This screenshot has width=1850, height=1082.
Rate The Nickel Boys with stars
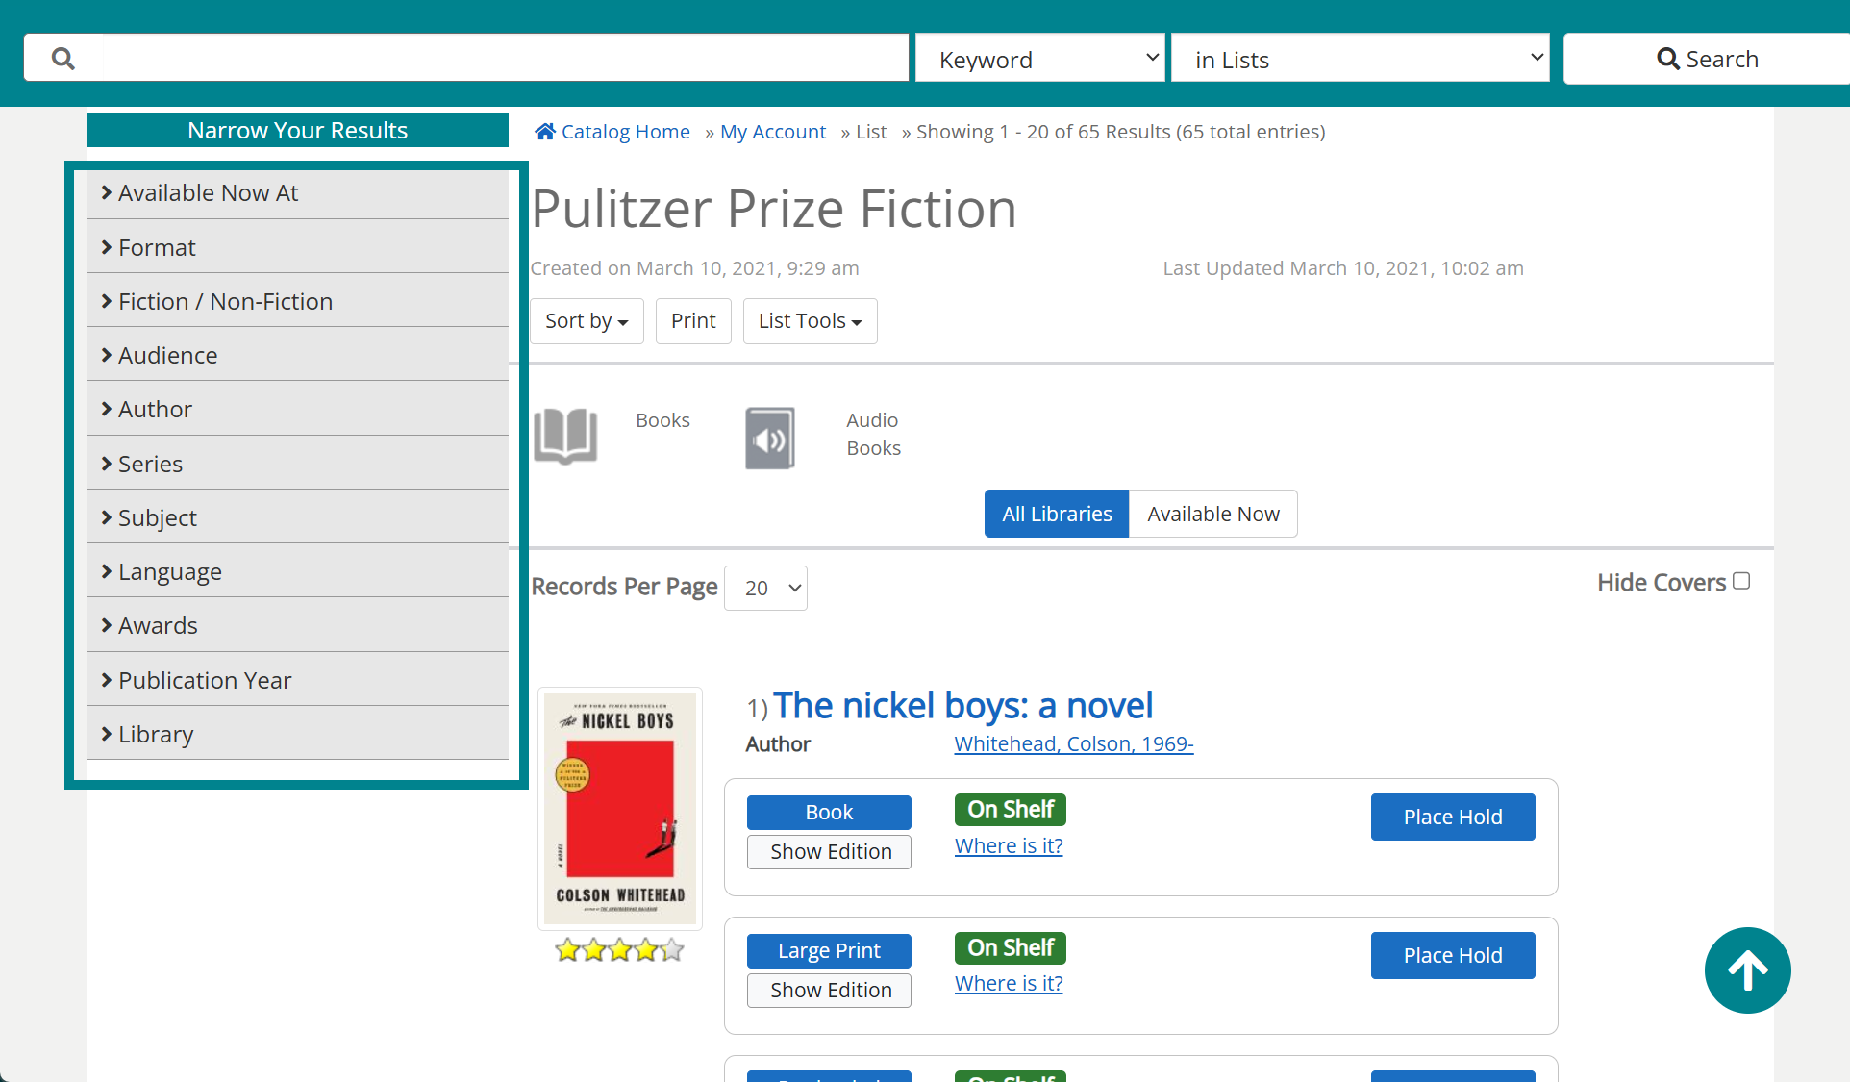pos(619,950)
